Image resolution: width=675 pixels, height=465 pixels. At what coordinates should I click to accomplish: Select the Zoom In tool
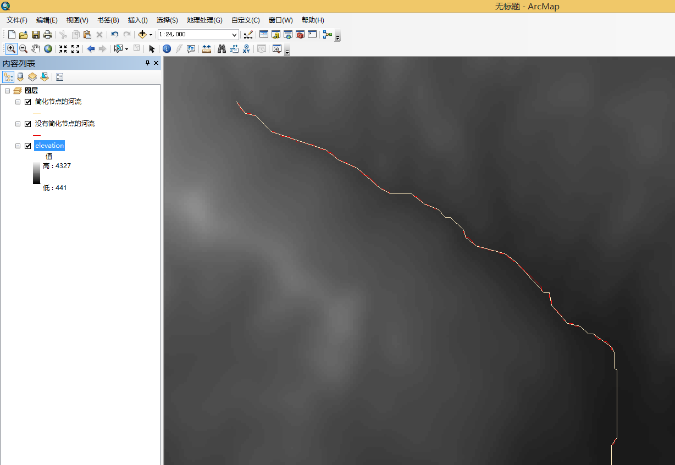[x=12, y=48]
